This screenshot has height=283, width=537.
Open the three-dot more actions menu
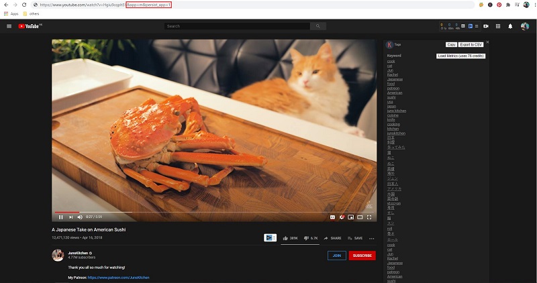click(x=371, y=238)
